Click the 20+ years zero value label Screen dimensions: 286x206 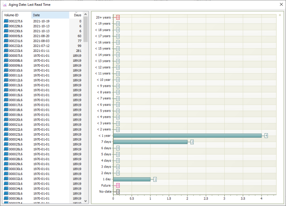tap(118, 18)
